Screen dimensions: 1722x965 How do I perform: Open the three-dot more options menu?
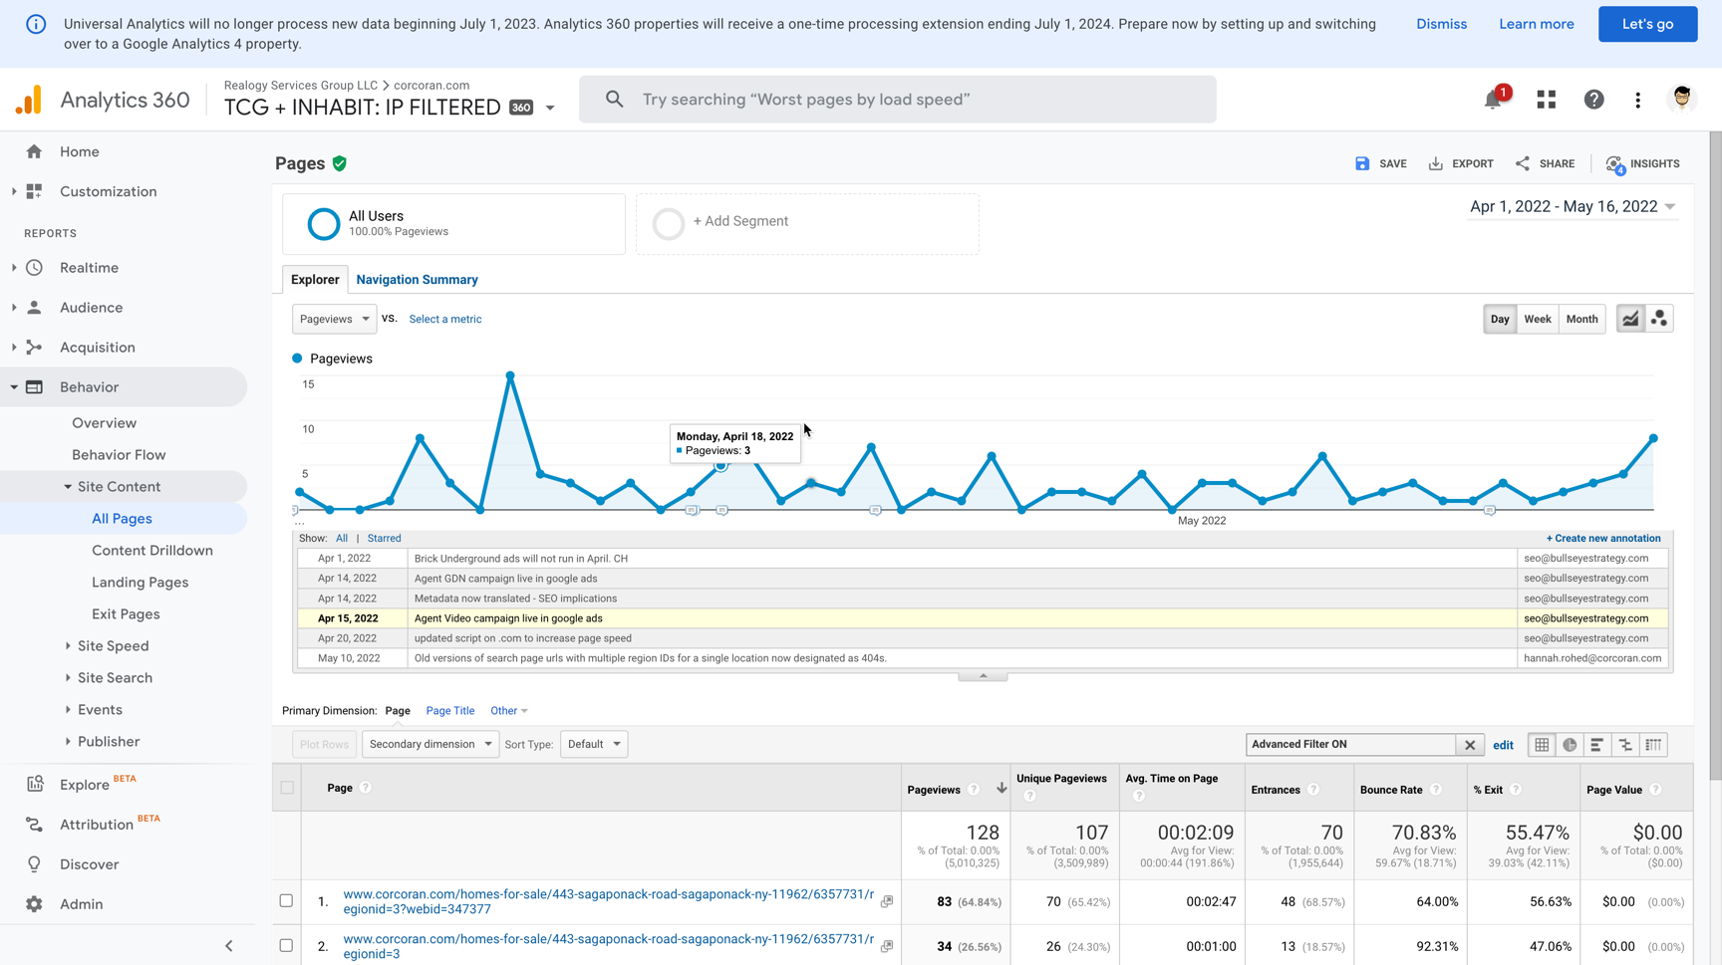tap(1637, 100)
